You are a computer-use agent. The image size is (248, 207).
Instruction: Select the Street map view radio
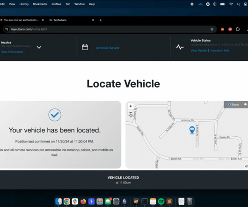point(229,104)
